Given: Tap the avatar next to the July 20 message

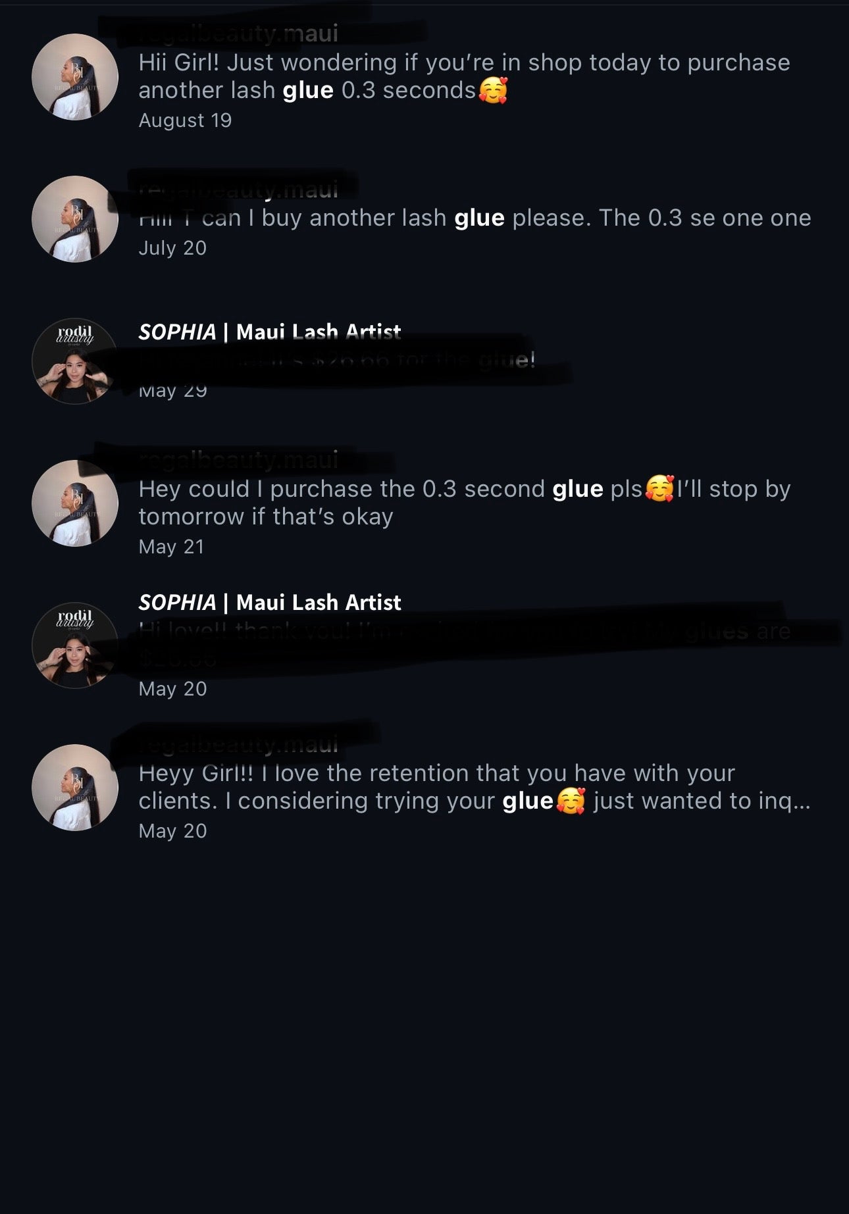Looking at the screenshot, I should (75, 219).
